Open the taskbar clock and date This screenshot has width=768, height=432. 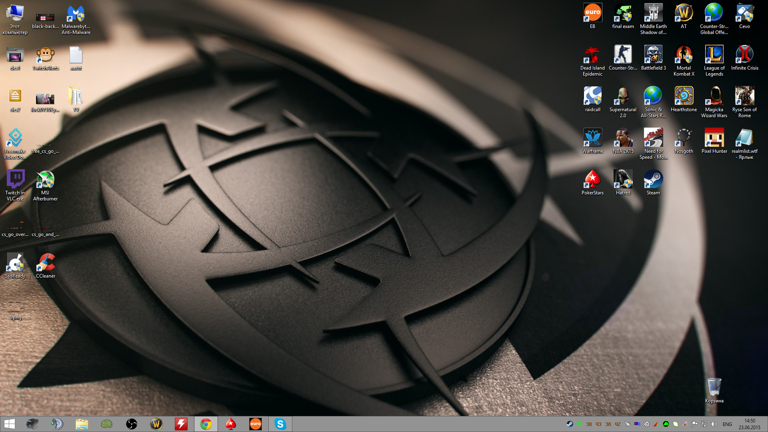click(750, 424)
